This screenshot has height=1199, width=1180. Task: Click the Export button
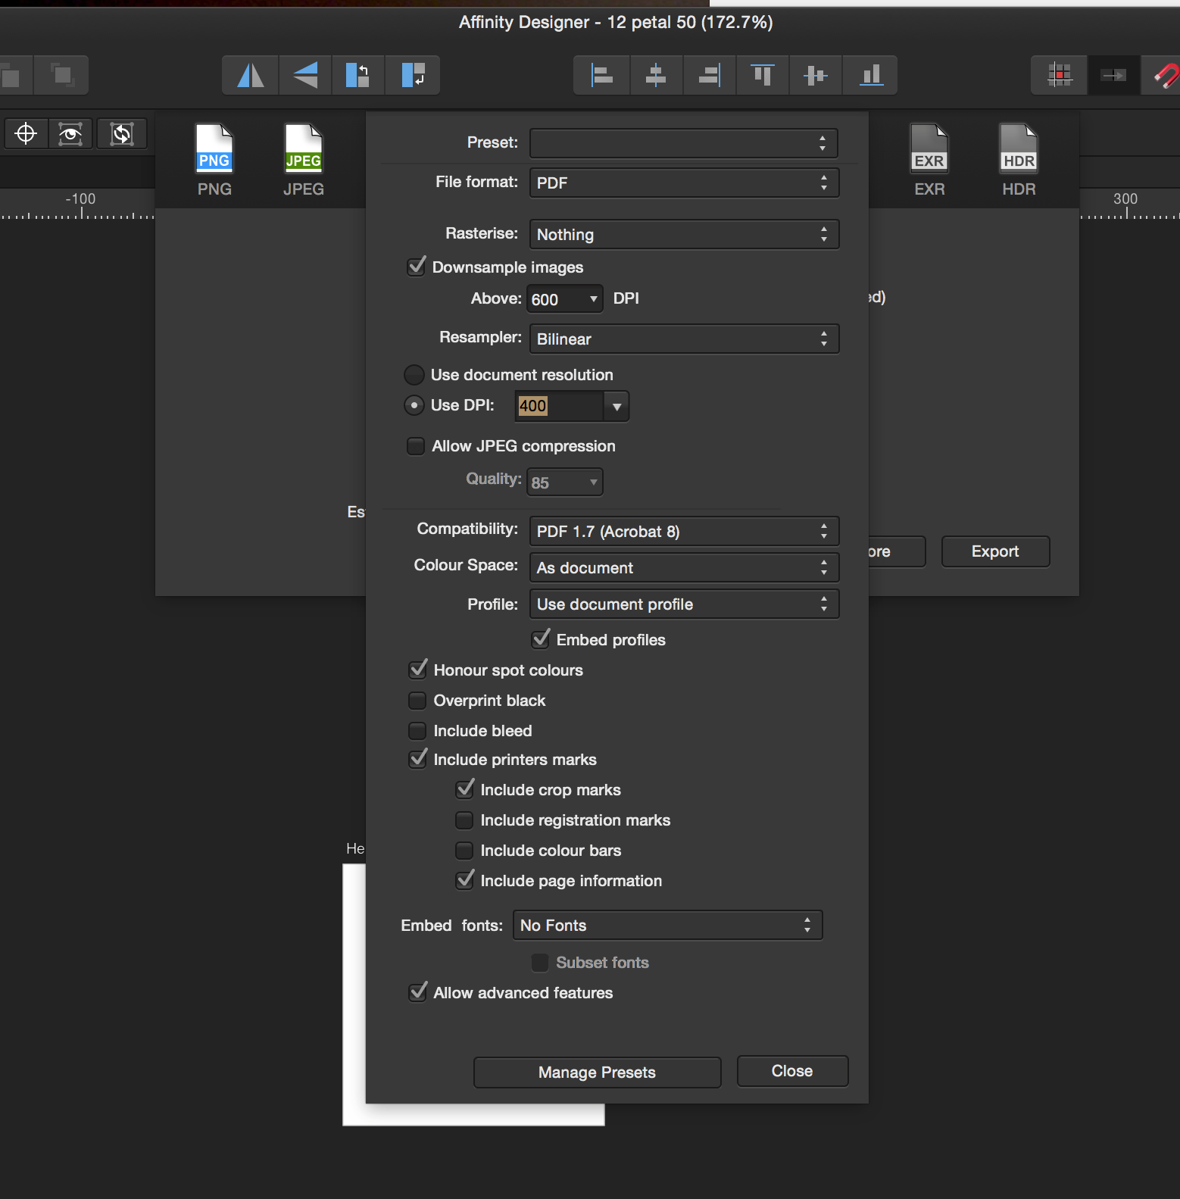(x=995, y=551)
